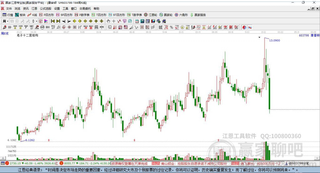
Task: Click the 13.0900 high price label
Action: point(274,40)
